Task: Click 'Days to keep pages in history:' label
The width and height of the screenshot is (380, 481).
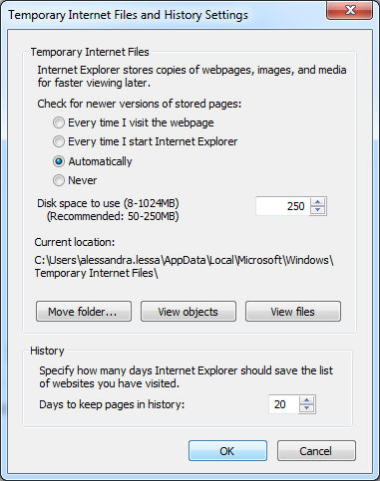Action: (112, 404)
